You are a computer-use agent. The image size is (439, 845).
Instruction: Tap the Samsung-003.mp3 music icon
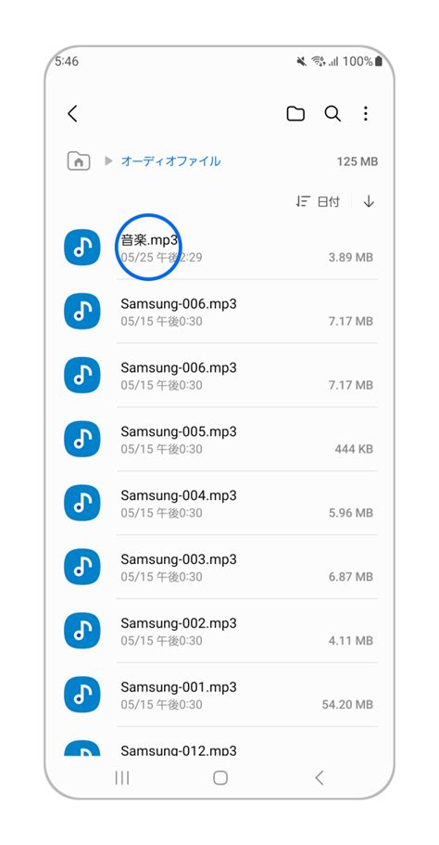82,567
